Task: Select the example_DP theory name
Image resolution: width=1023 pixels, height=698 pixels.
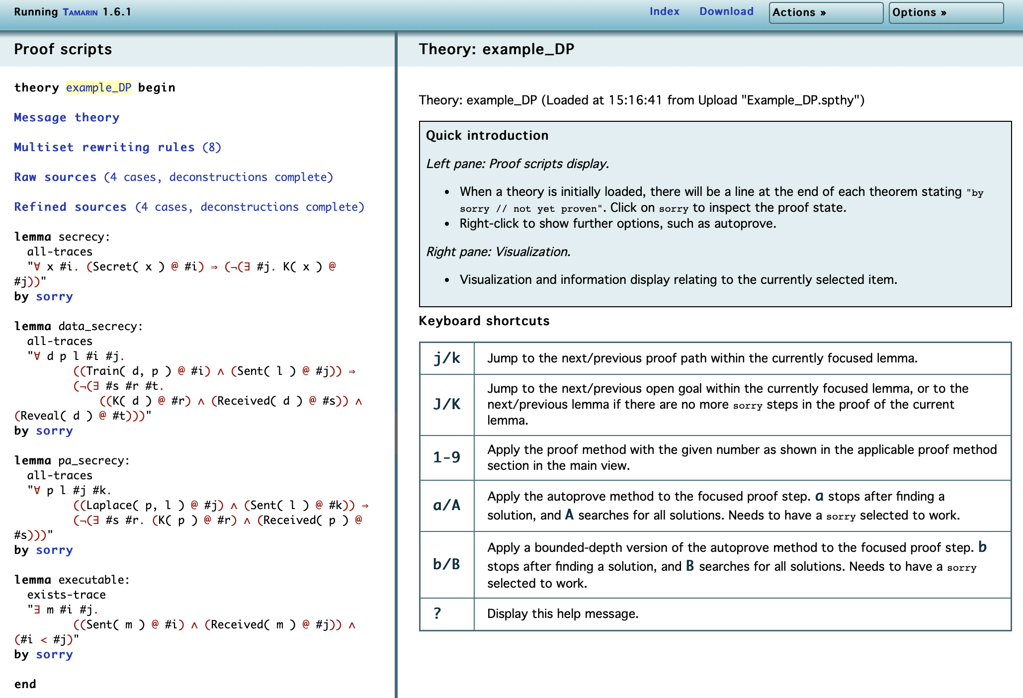Action: [x=99, y=87]
